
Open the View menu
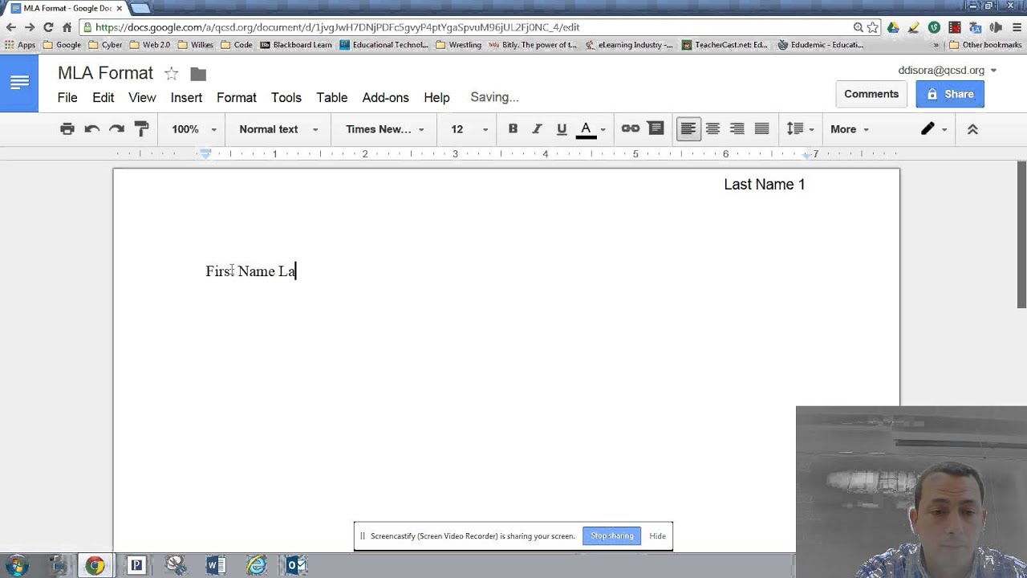pyautogui.click(x=142, y=97)
